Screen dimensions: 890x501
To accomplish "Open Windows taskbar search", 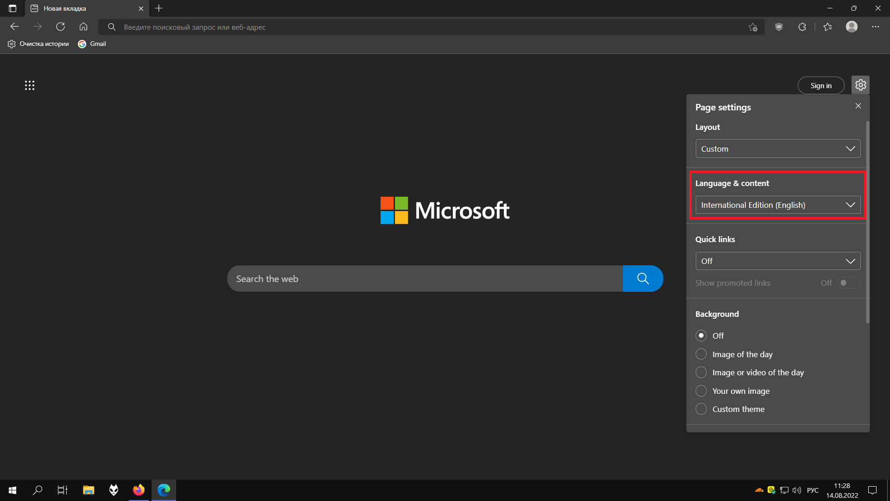I will 38,490.
